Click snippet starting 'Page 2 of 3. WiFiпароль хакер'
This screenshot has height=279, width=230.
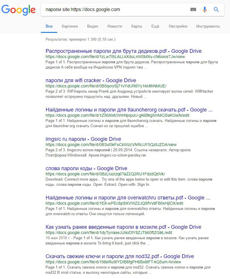pos(130,94)
